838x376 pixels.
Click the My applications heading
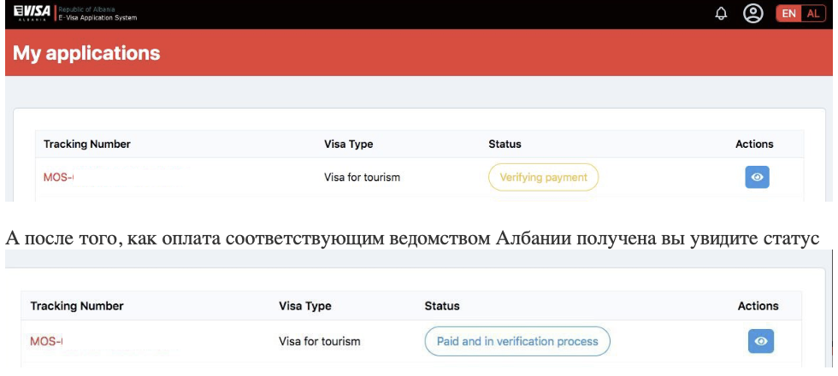(86, 53)
